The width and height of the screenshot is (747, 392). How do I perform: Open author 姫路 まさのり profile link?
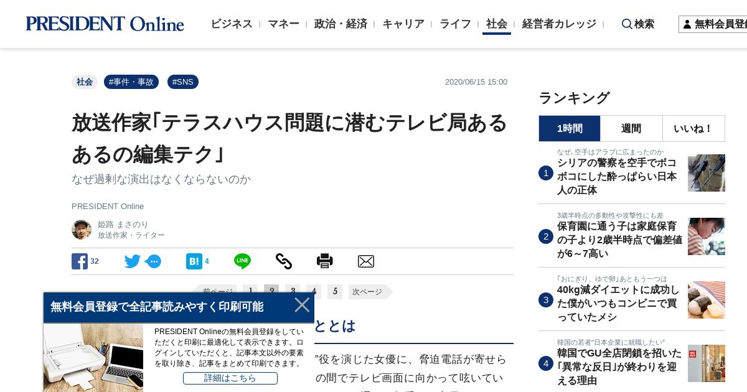(123, 224)
